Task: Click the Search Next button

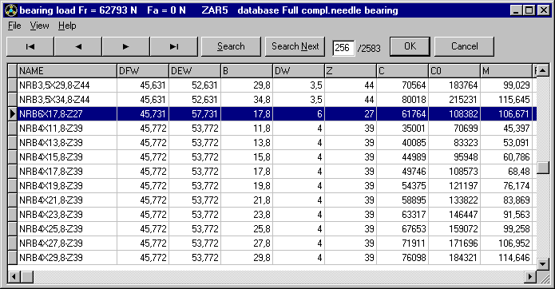Action: 295,46
